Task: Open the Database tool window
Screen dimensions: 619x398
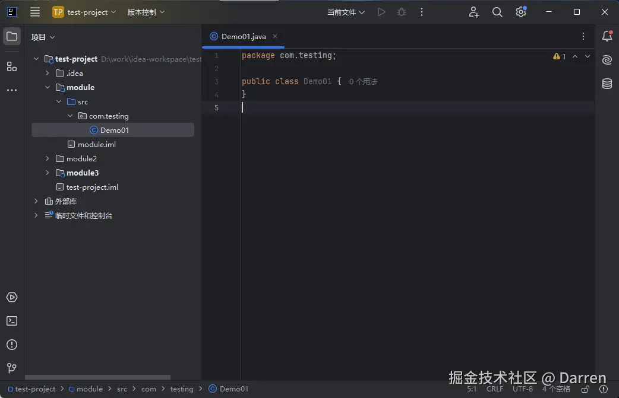Action: (x=607, y=84)
